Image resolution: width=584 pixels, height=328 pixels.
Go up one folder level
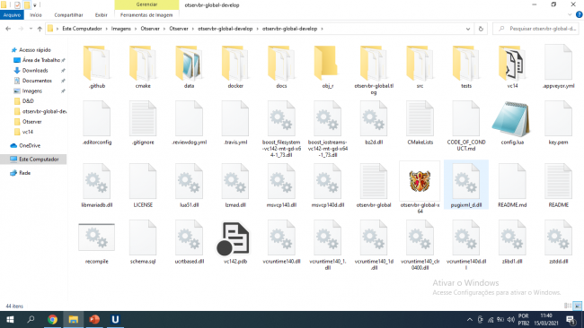[40, 29]
